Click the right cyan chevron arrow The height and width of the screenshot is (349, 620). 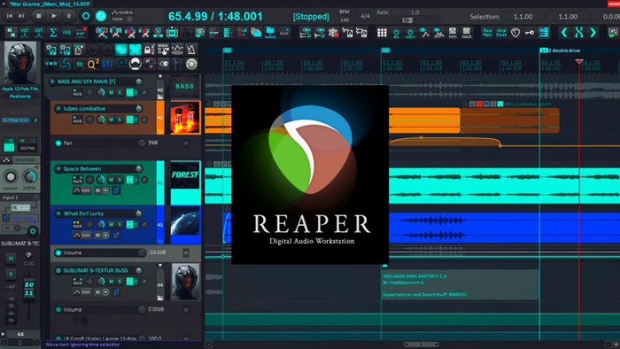tap(593, 33)
